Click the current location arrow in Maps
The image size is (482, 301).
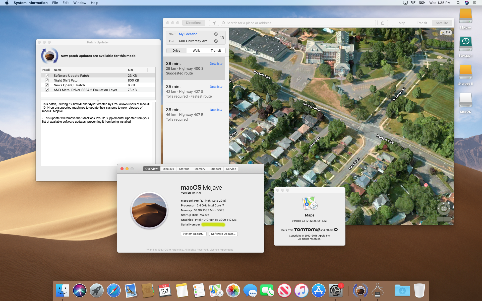(x=214, y=23)
